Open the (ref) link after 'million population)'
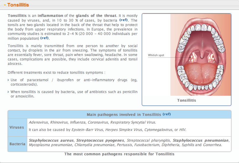 tap(45, 38)
